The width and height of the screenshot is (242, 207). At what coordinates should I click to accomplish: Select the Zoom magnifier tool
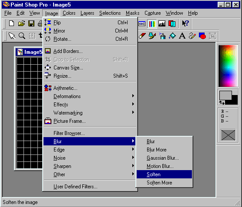click(x=22, y=36)
